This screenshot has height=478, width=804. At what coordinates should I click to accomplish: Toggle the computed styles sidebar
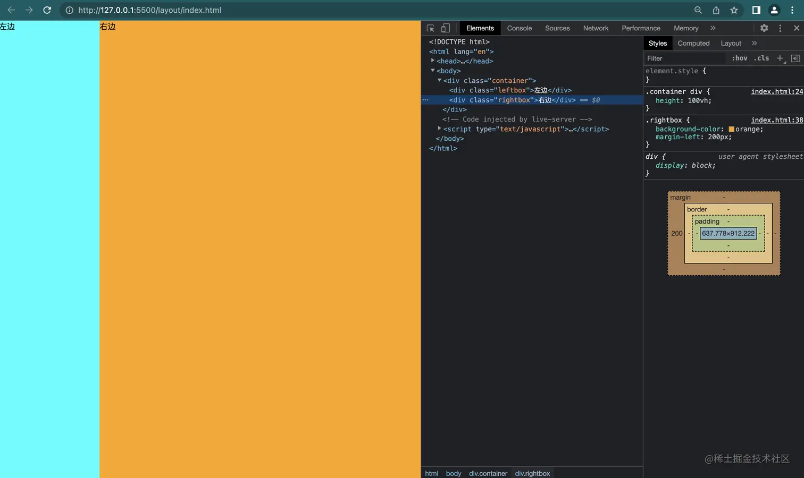point(795,58)
